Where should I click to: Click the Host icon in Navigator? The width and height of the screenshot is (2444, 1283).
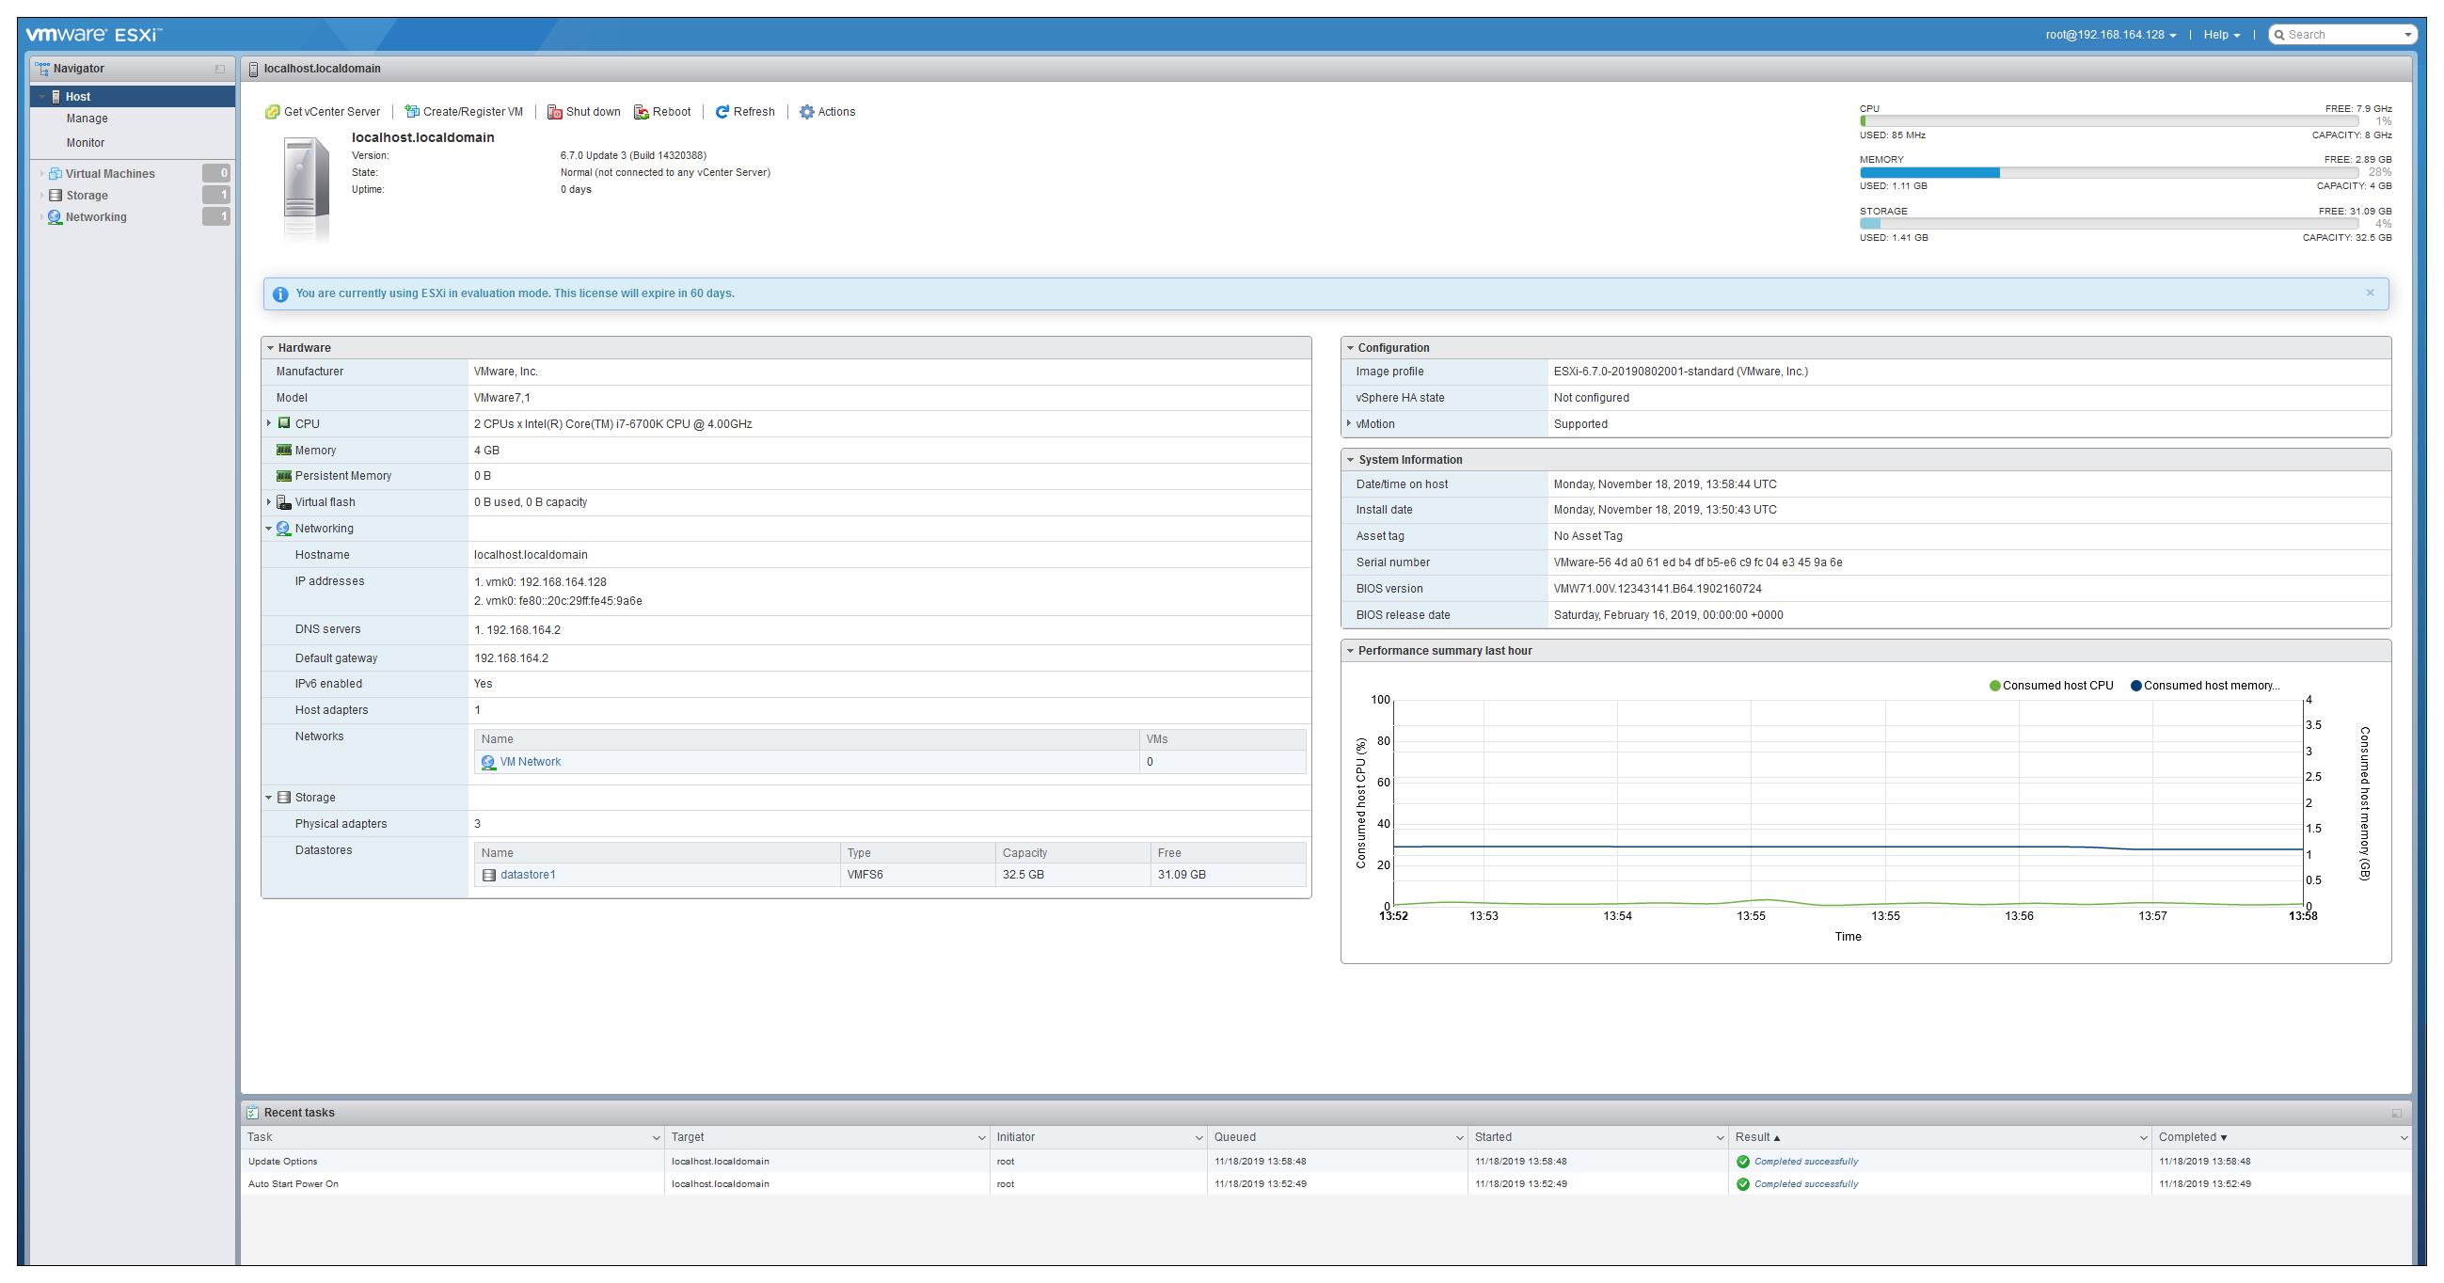[56, 97]
